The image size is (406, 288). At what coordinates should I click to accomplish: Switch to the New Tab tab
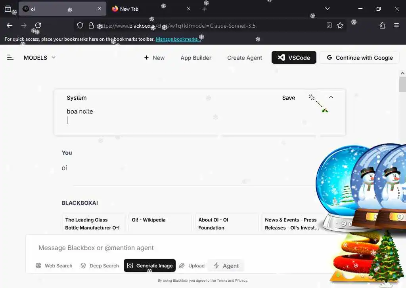(x=152, y=9)
